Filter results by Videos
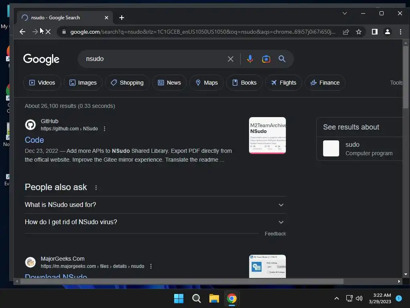This screenshot has width=410, height=308. tap(42, 83)
